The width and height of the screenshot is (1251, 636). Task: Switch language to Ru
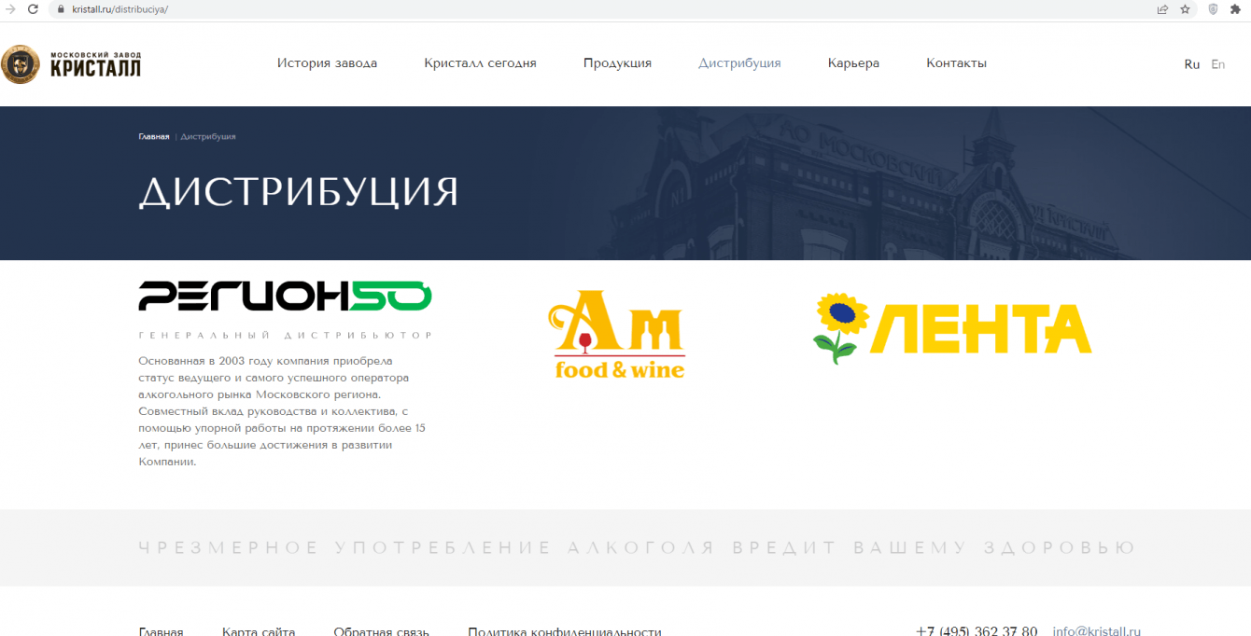(1191, 64)
